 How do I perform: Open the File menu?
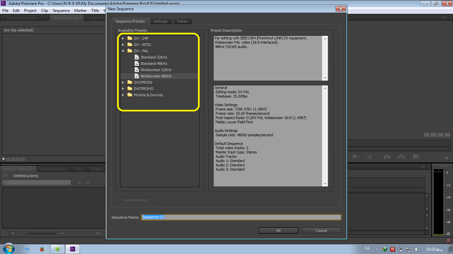click(x=5, y=11)
